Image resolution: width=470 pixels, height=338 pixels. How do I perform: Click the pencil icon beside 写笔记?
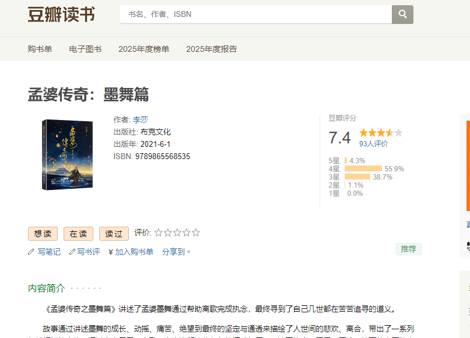tap(31, 252)
